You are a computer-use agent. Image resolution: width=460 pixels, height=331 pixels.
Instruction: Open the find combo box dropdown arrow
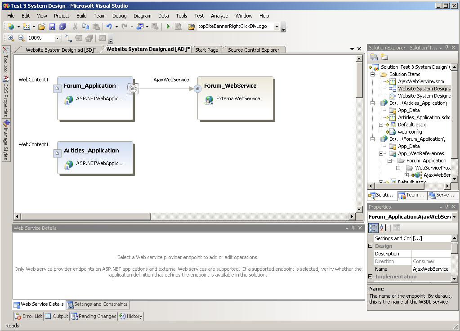(x=277, y=27)
